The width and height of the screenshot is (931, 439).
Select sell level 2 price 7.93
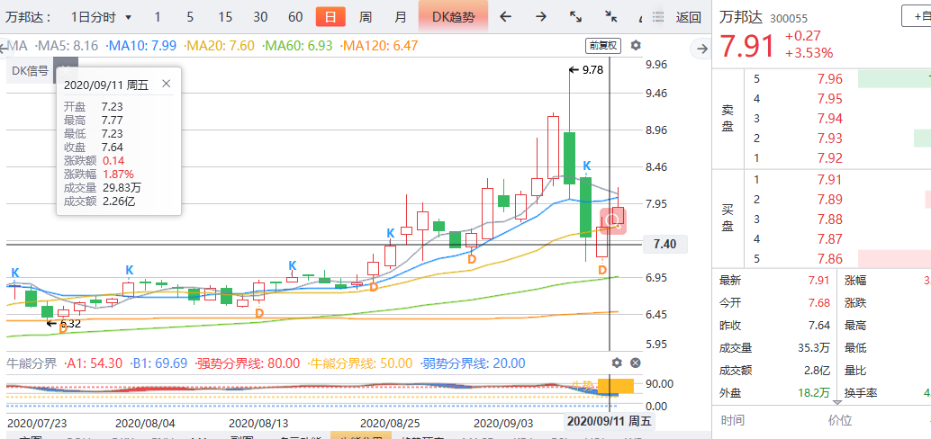point(829,139)
